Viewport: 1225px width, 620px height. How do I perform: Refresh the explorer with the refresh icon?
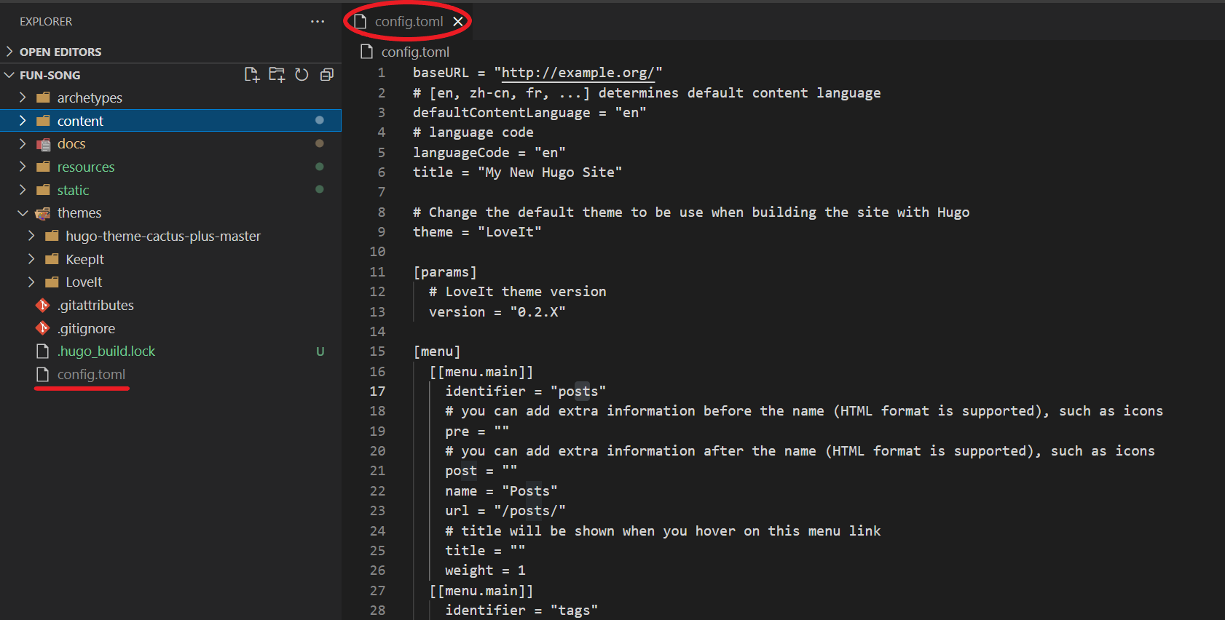click(x=302, y=75)
